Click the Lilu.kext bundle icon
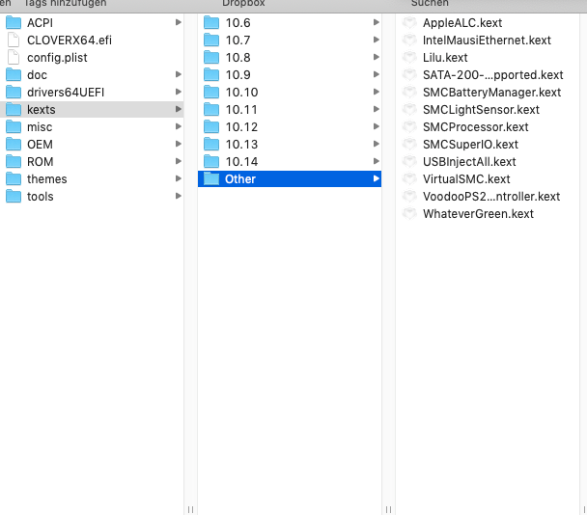The image size is (587, 515). [x=409, y=57]
